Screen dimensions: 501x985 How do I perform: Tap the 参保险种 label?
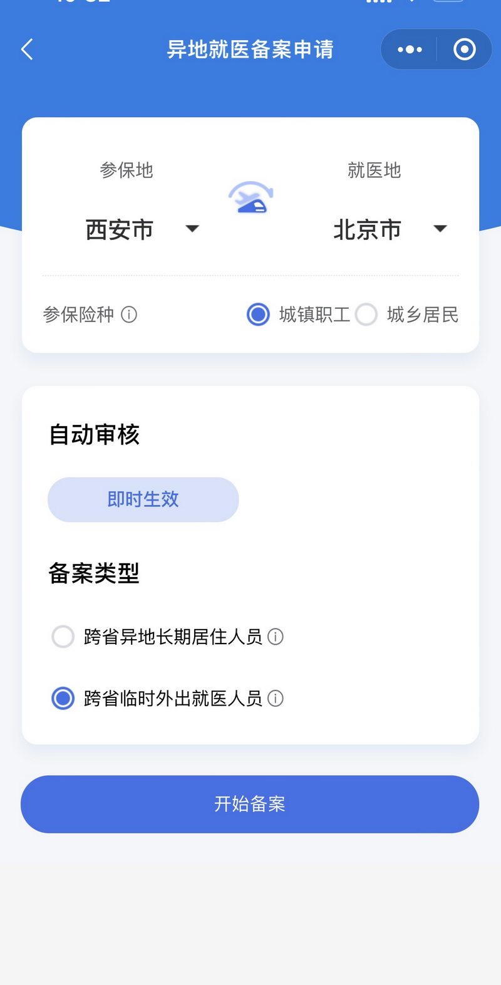(x=78, y=315)
